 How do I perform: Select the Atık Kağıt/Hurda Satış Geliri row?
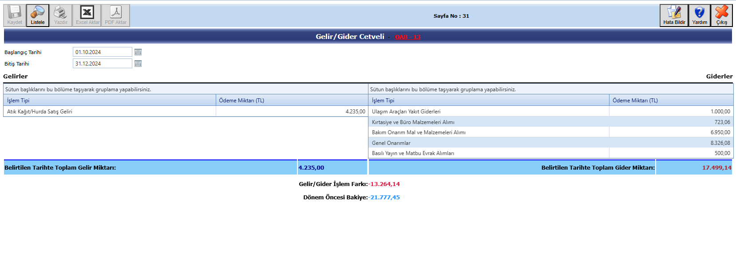point(40,112)
